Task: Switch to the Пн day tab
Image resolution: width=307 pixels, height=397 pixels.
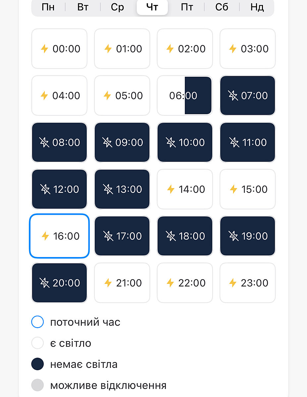Action: pyautogui.click(x=48, y=7)
